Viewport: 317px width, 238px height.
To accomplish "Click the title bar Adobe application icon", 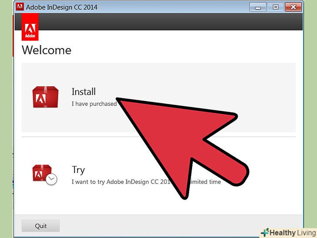I will point(20,7).
